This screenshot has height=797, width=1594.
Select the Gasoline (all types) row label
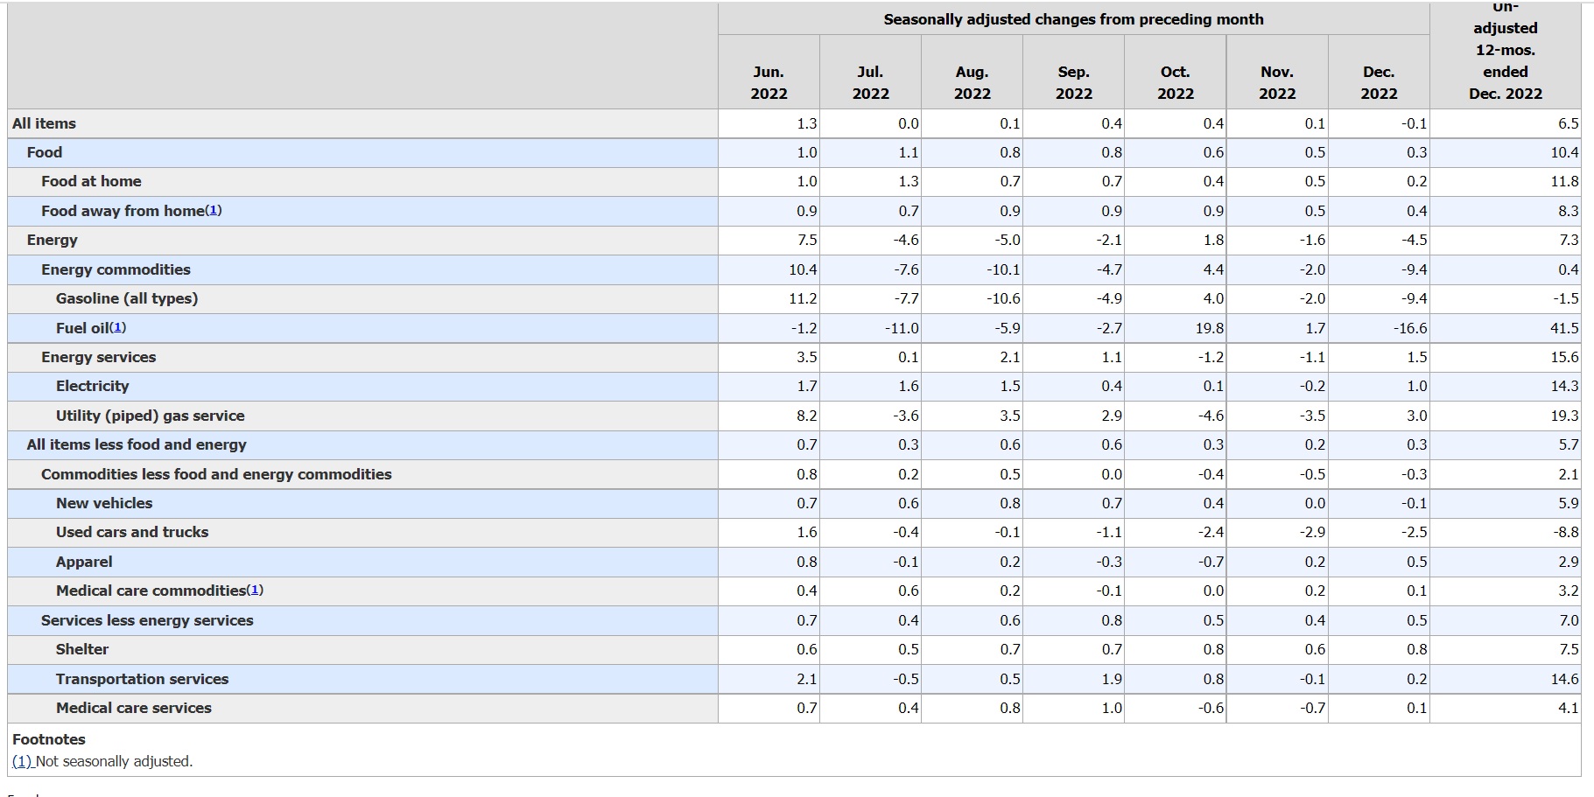pyautogui.click(x=127, y=298)
